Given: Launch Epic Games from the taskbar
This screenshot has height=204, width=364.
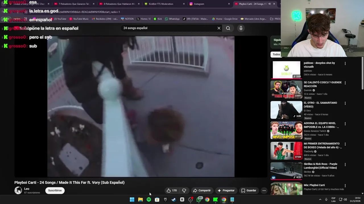Looking at the screenshot, I should tap(165, 199).
